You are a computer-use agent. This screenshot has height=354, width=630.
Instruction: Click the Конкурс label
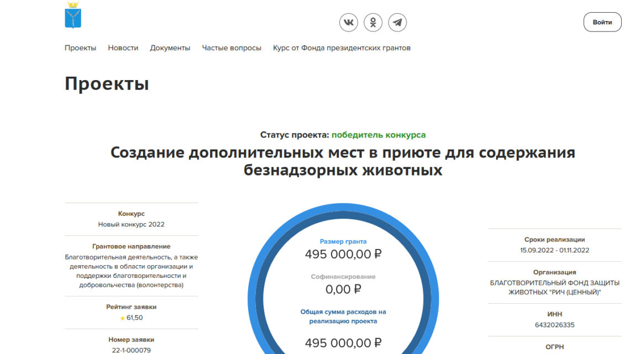coord(132,214)
